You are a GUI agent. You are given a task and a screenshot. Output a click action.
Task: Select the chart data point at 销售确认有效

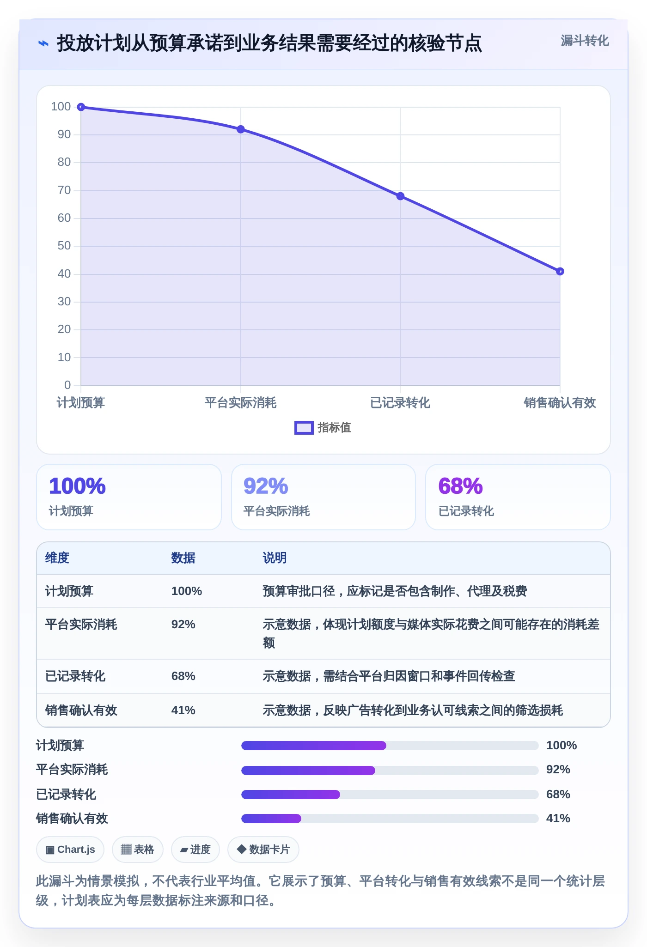[x=560, y=271]
